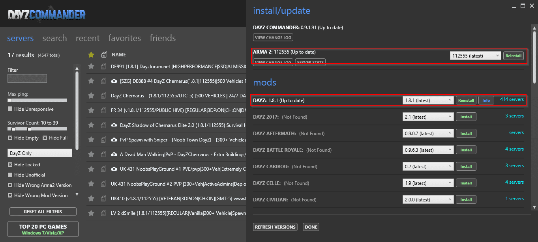Switch to the servers tab
Image resolution: width=538 pixels, height=242 pixels.
(21, 38)
